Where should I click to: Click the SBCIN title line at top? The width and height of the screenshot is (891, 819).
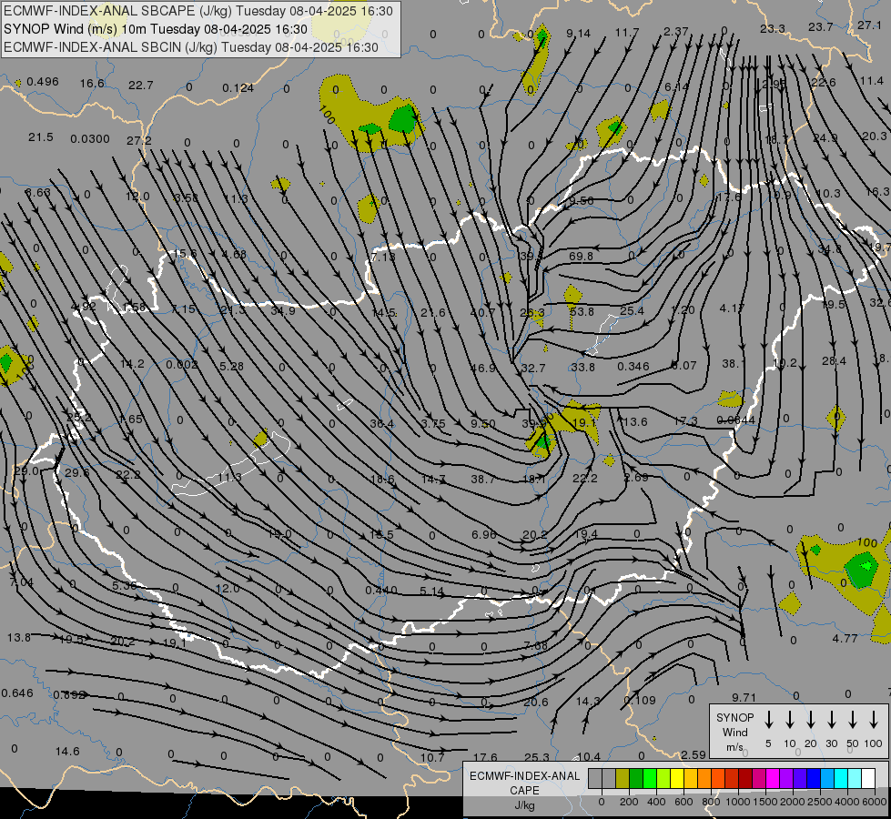tap(191, 47)
